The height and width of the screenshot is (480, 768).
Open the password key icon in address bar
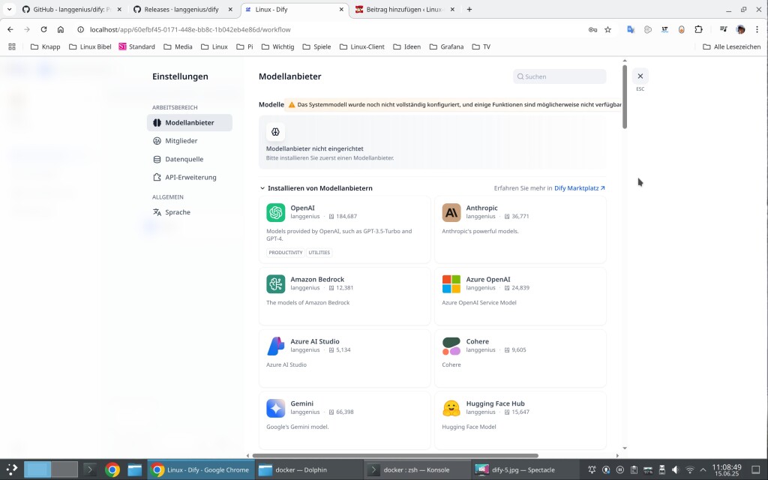coord(592,29)
